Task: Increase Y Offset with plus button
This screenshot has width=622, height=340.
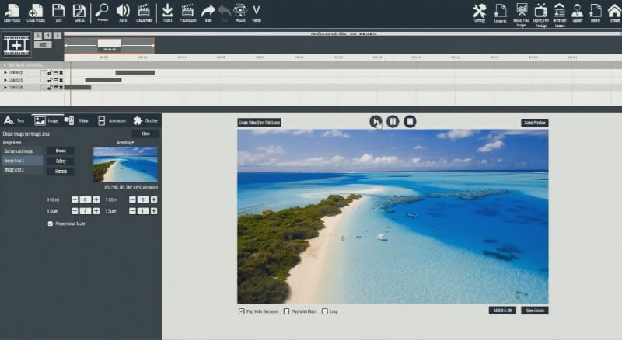Action: click(154, 199)
